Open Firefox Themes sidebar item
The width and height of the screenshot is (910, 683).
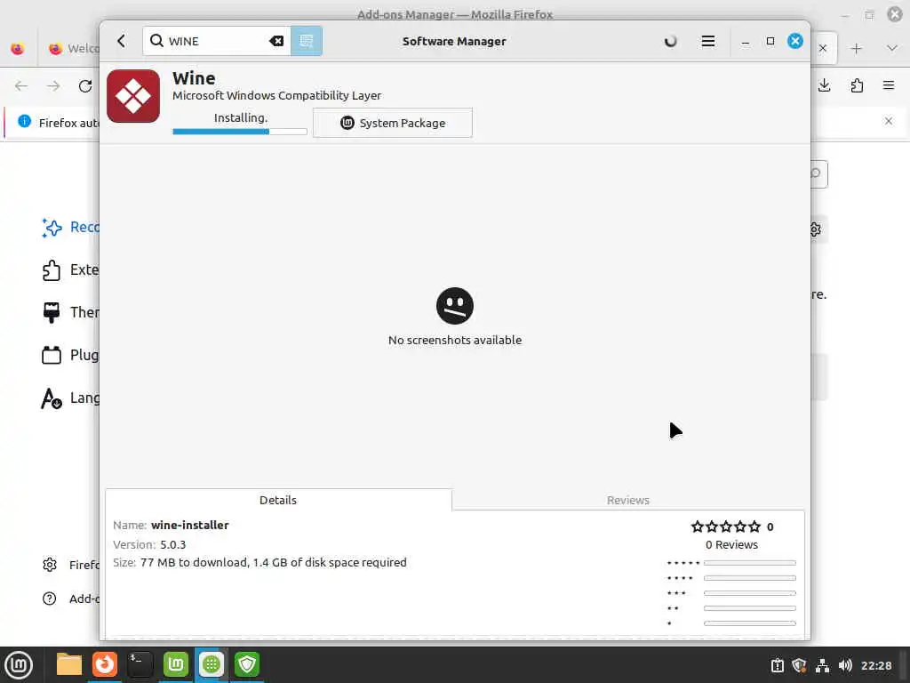pos(70,312)
